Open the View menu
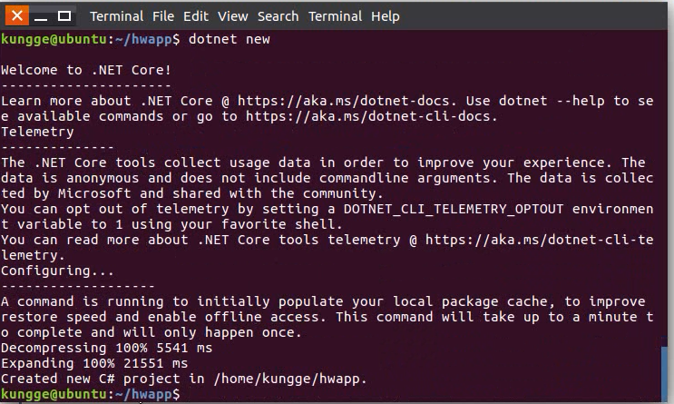Screen dimensions: 674x404 point(232,16)
